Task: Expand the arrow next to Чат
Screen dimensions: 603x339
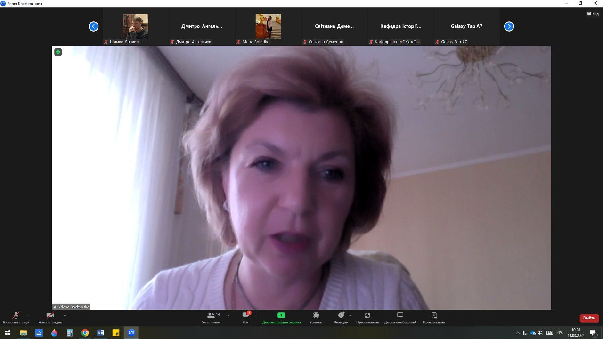Action: (x=256, y=315)
